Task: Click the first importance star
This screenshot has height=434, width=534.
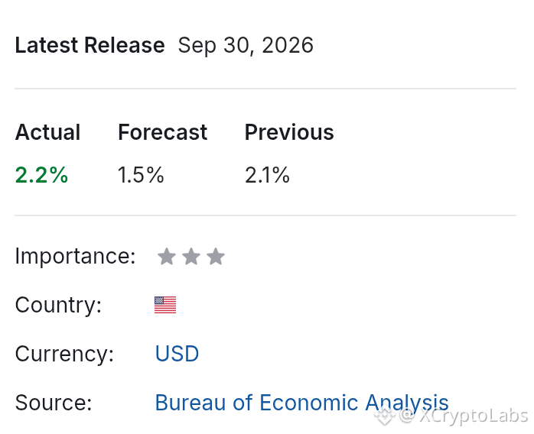Action: 167,257
